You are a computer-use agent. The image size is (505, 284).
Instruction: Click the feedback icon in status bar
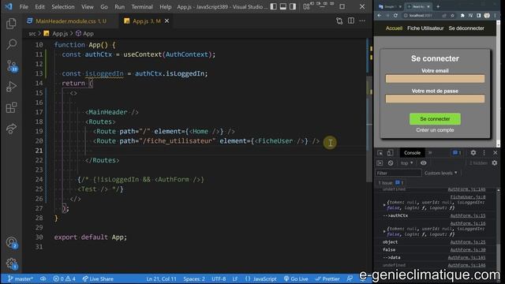click(350, 278)
